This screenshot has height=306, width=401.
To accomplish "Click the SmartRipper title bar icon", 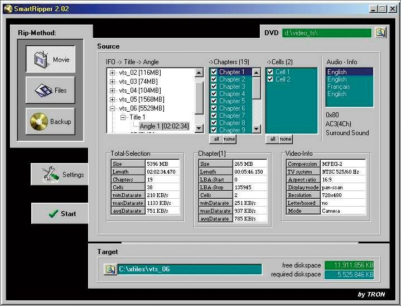I will click(8, 9).
